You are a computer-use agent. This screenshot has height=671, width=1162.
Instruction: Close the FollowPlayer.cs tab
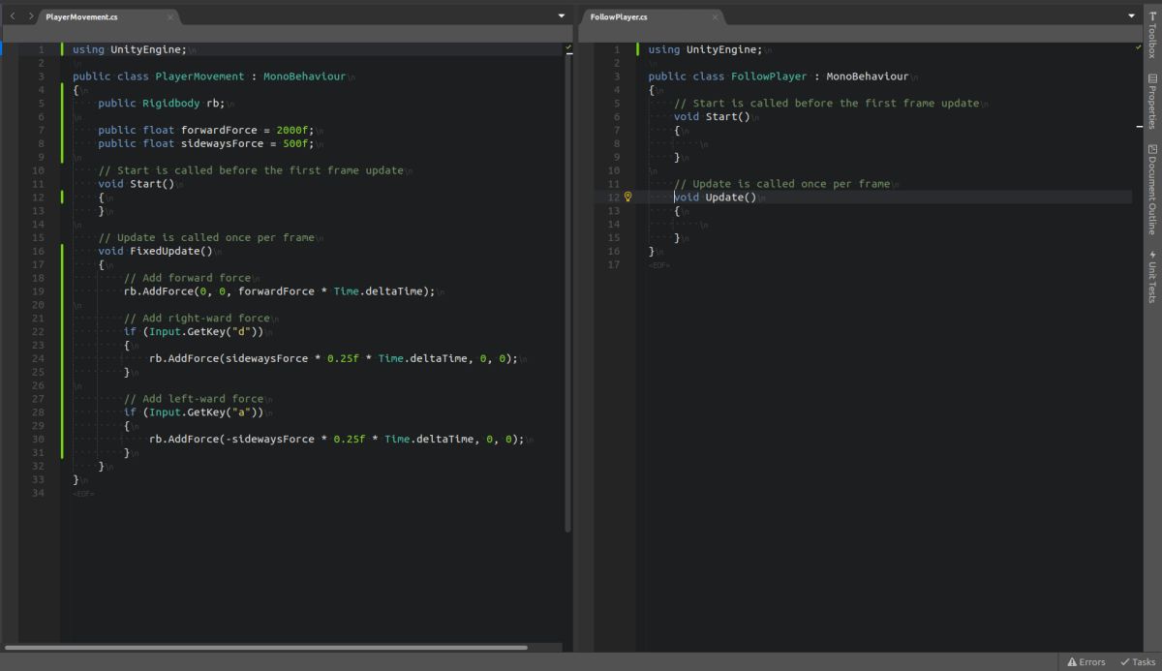716,17
